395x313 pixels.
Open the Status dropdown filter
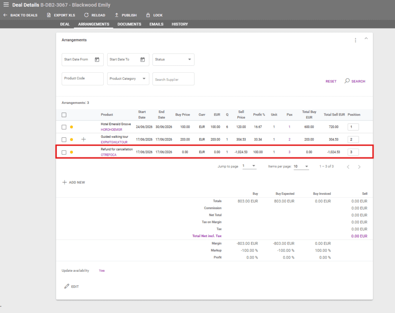click(174, 60)
